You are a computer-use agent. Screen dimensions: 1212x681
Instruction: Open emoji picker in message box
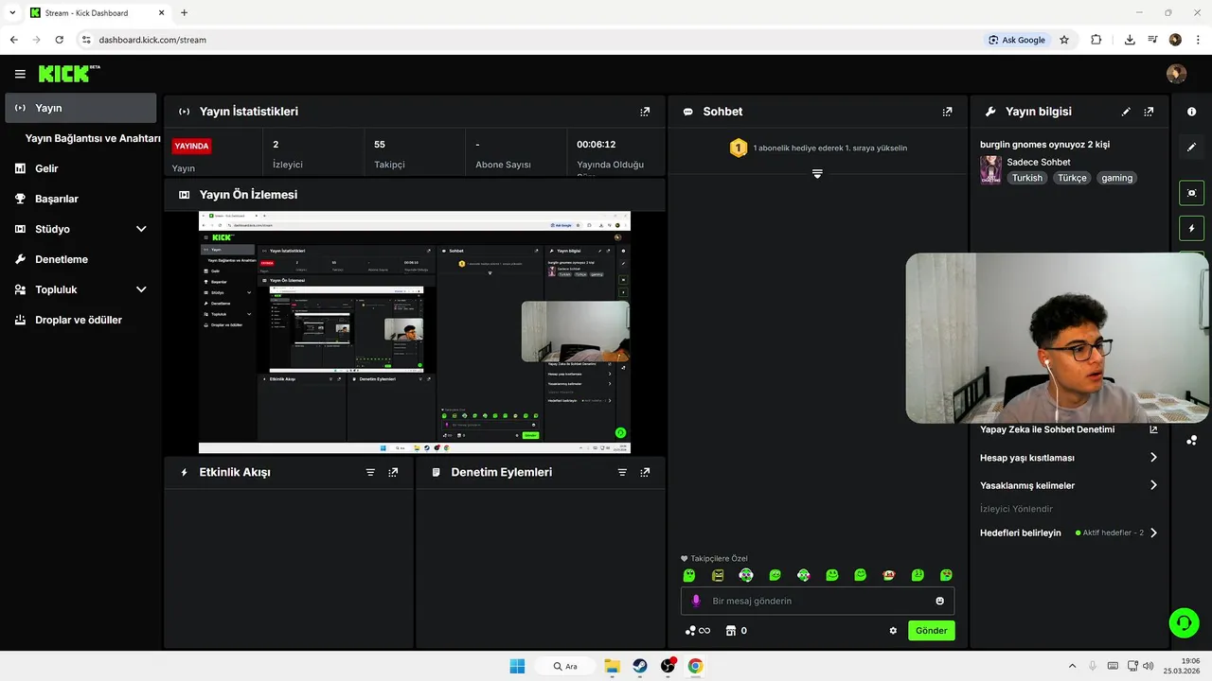[939, 601]
